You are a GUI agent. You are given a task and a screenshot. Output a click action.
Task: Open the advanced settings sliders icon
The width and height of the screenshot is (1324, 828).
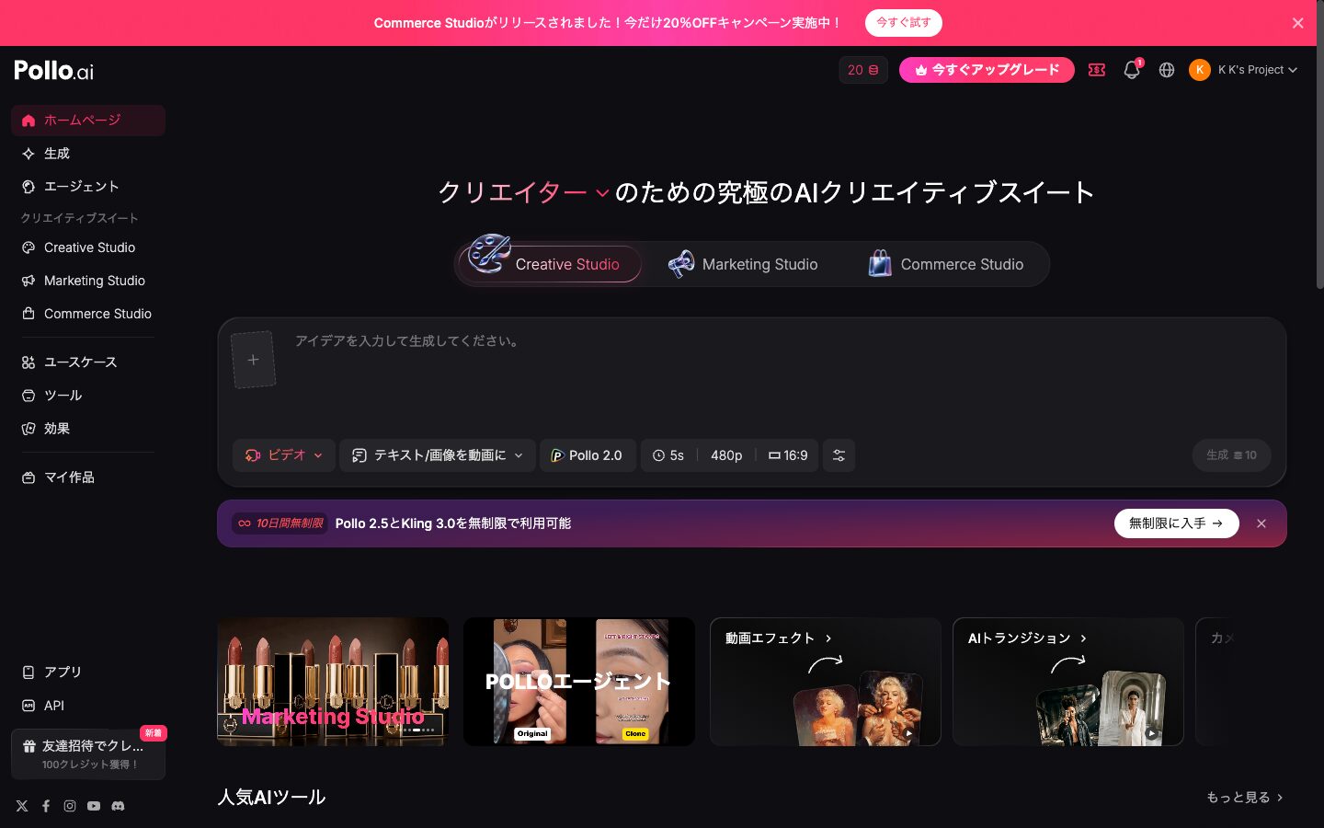click(x=839, y=455)
